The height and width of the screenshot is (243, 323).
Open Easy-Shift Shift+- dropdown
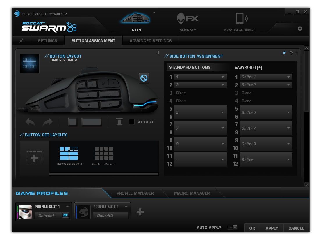266,160
